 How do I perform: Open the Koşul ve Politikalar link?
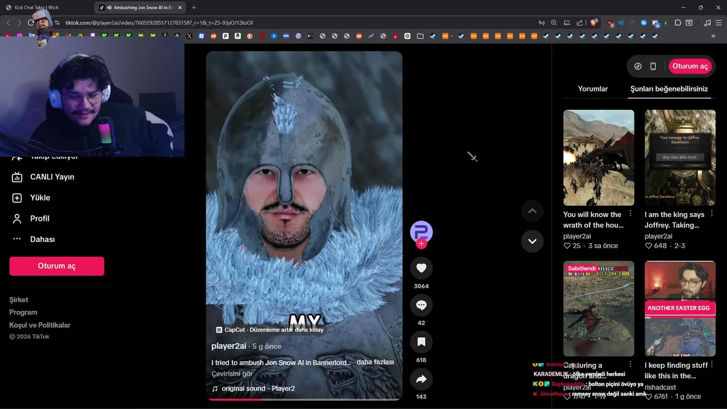40,325
